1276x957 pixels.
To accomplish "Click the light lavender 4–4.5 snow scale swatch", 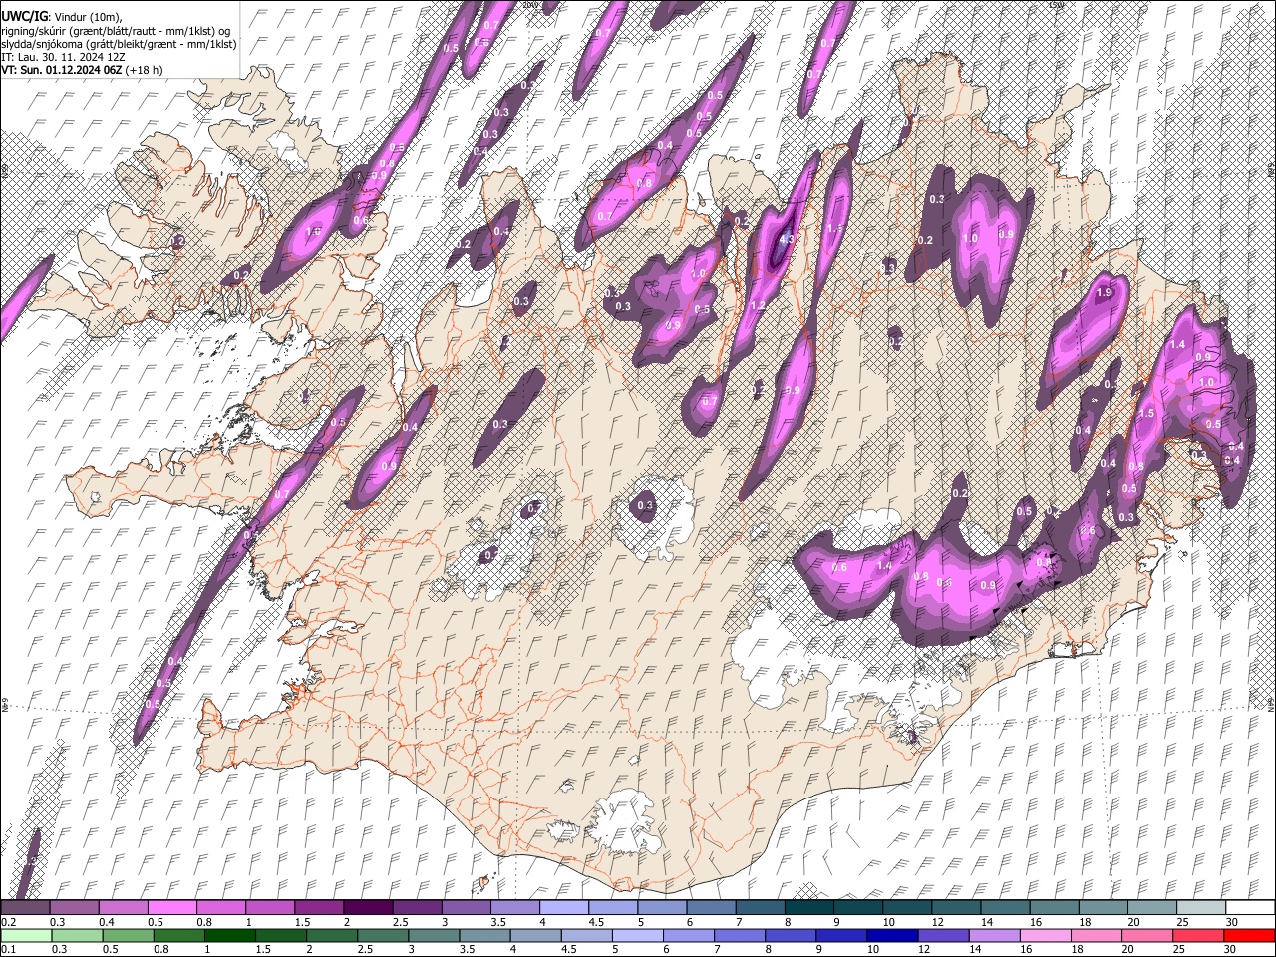I will (564, 907).
